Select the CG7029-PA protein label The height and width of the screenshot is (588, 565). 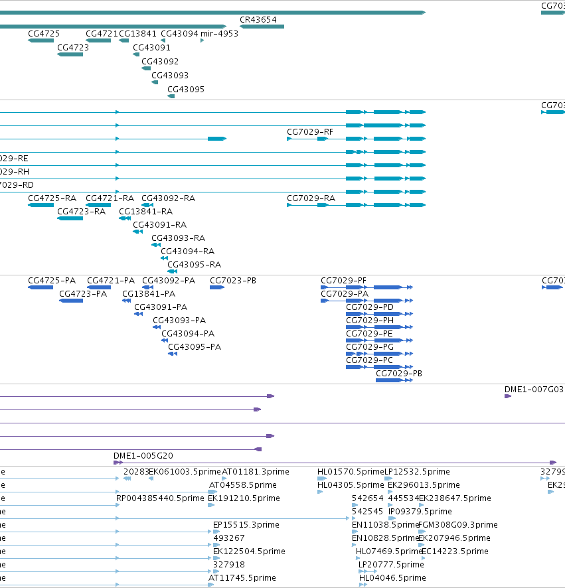click(345, 293)
